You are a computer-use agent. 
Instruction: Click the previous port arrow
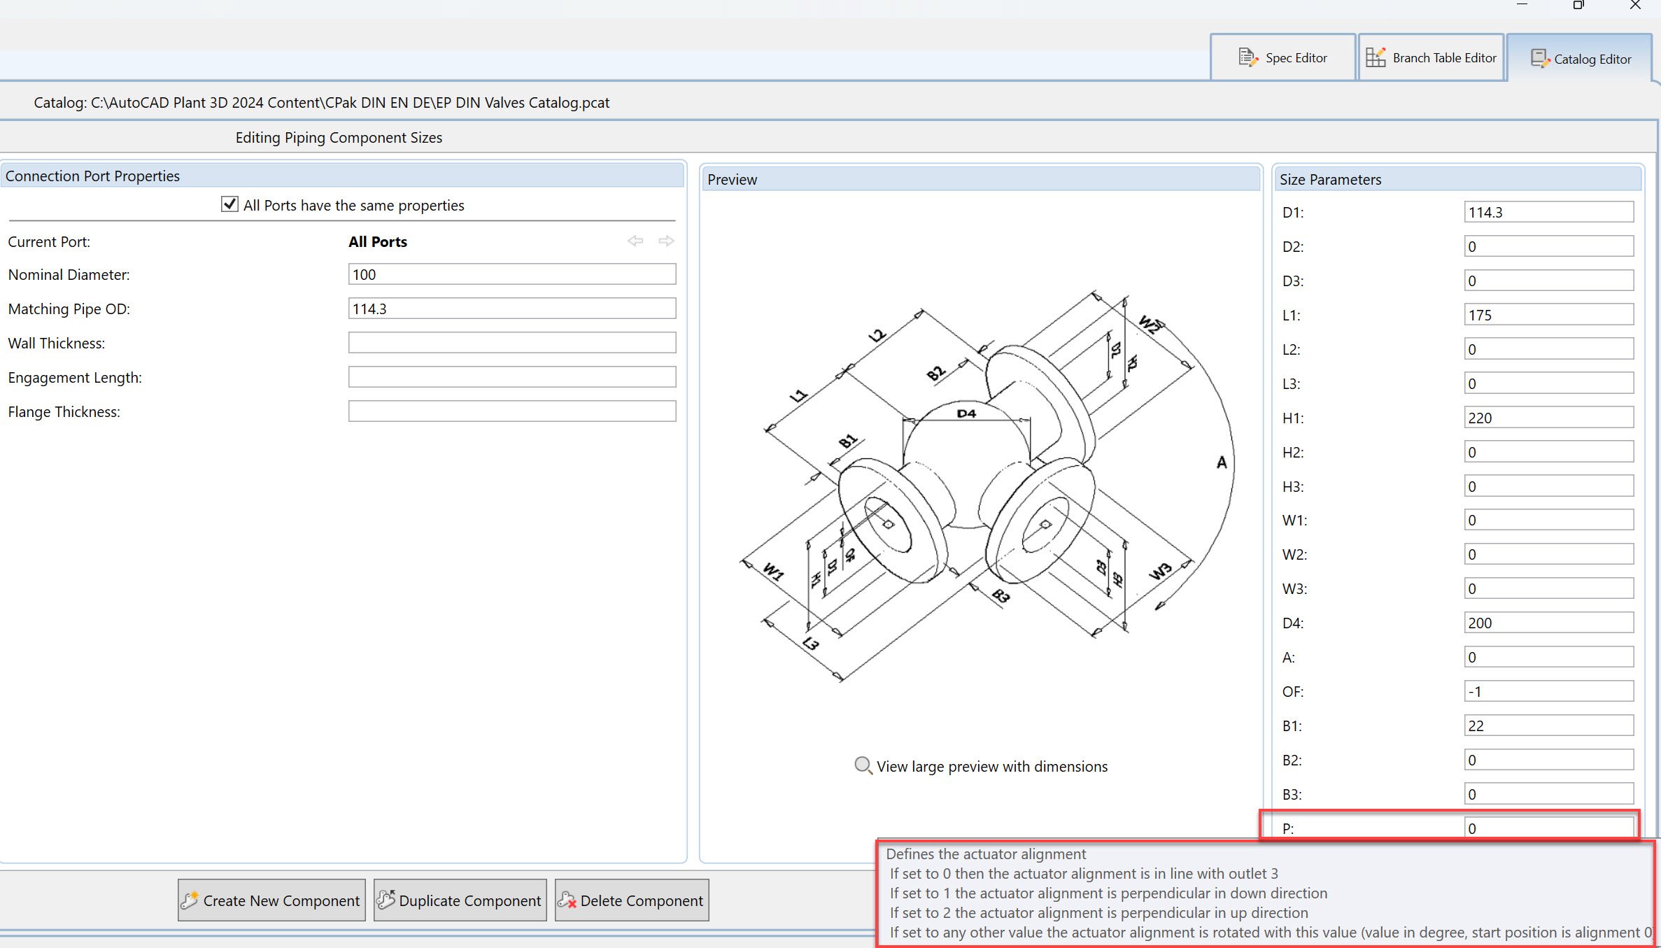tap(635, 241)
